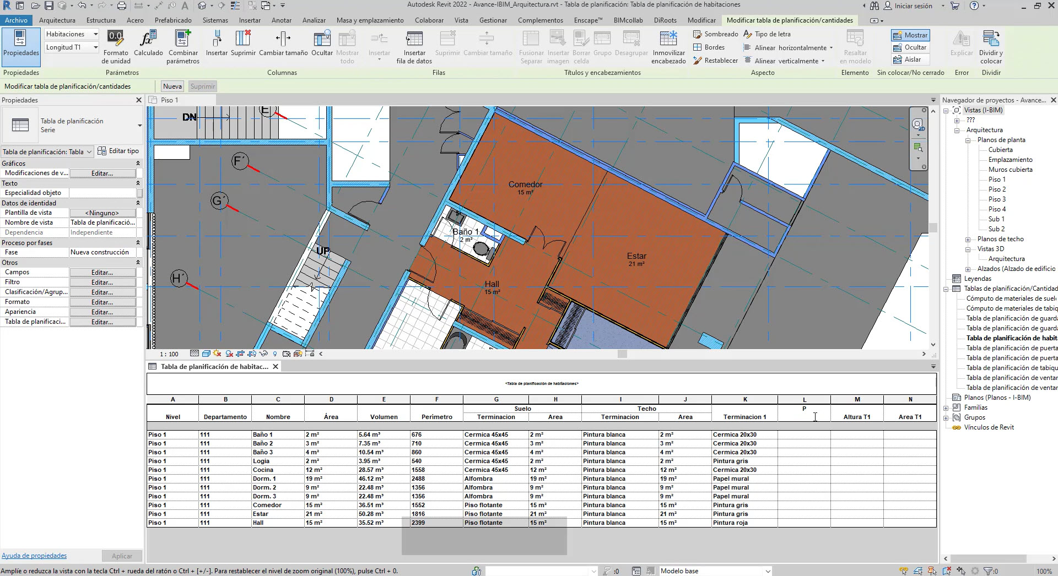Select the Combinar parámetros tool
1058x576 pixels.
183,46
